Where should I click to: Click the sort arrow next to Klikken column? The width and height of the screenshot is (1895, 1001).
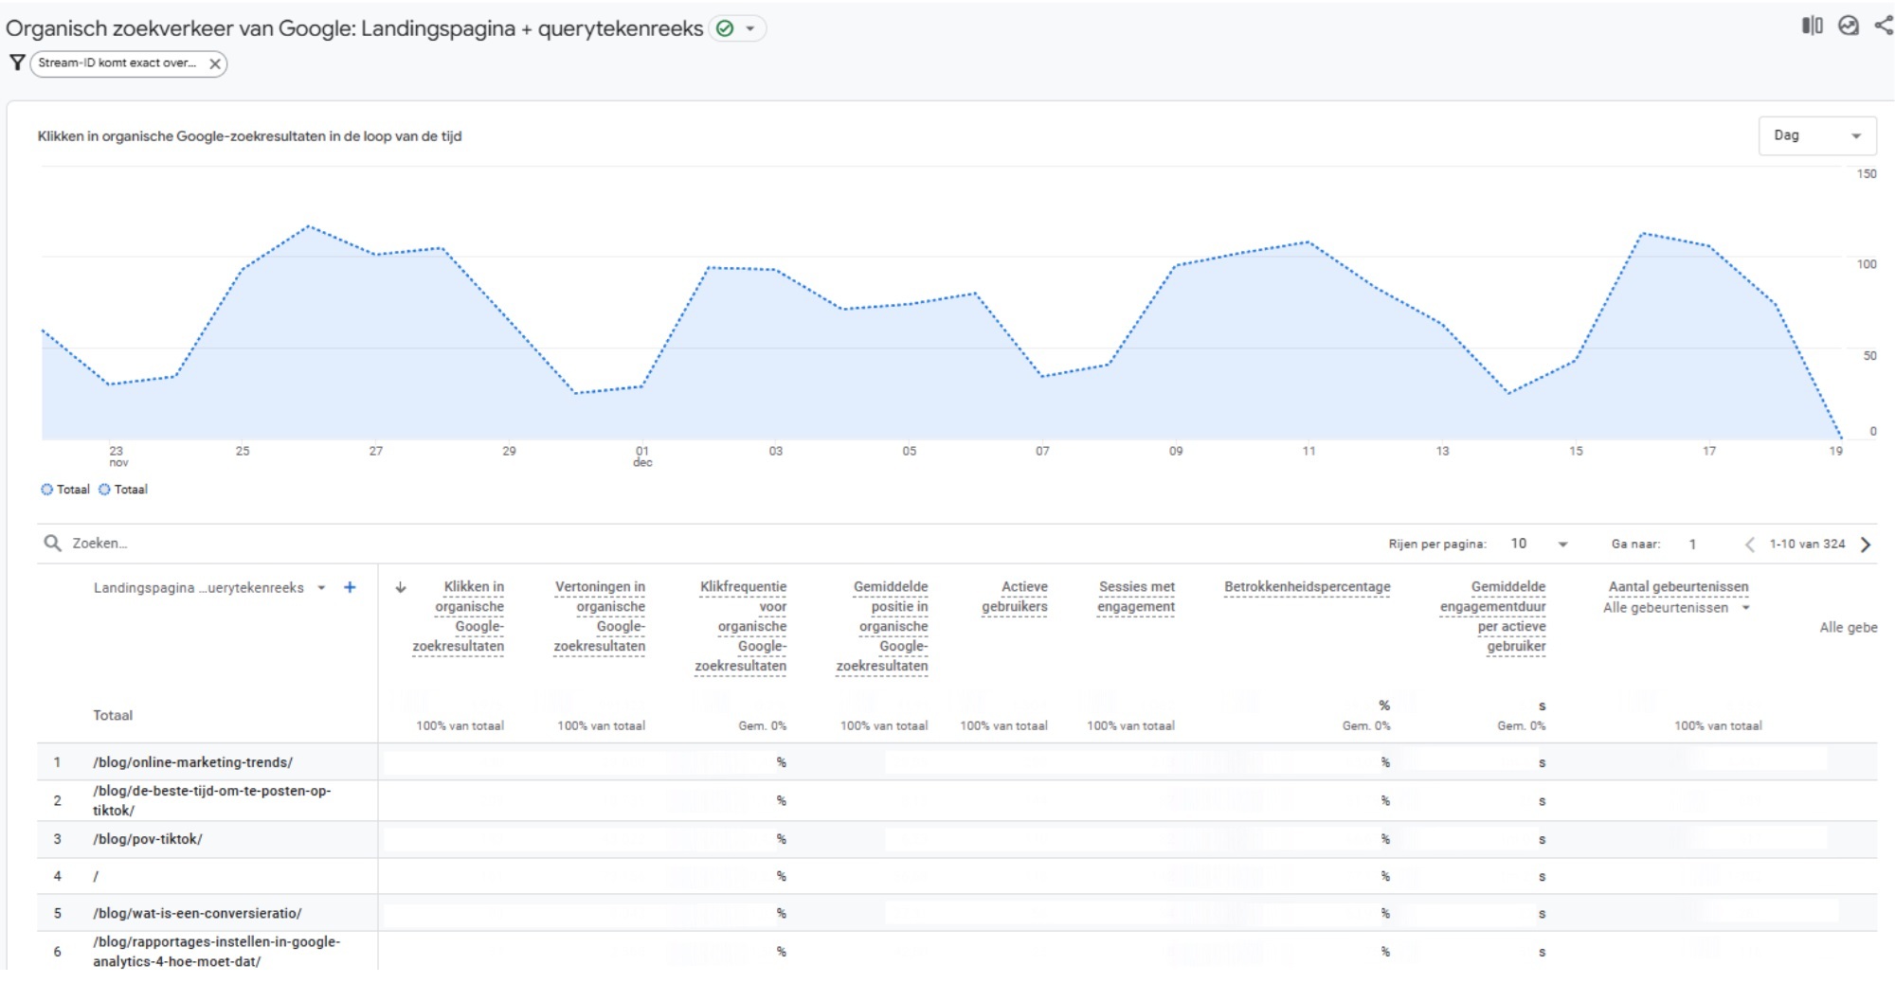[x=401, y=587]
